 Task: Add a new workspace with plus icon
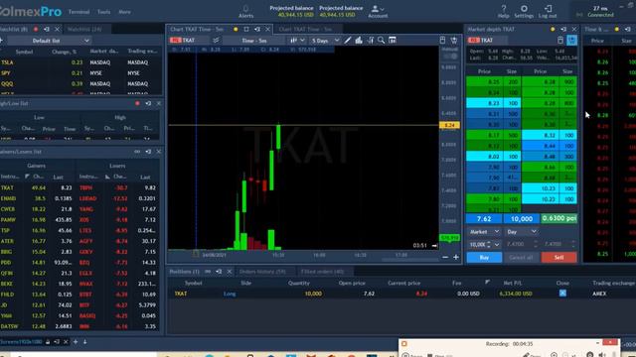point(76,342)
